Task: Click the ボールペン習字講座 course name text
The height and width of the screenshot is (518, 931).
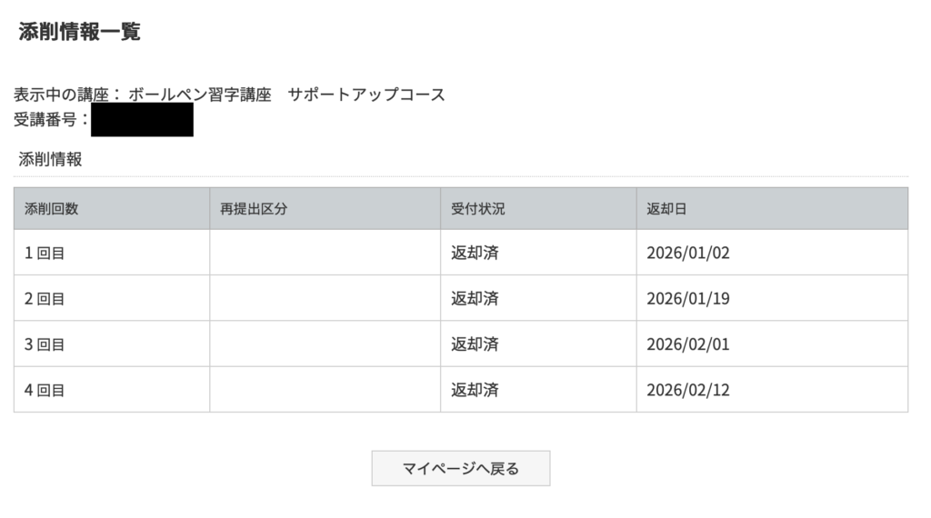Action: 200,95
